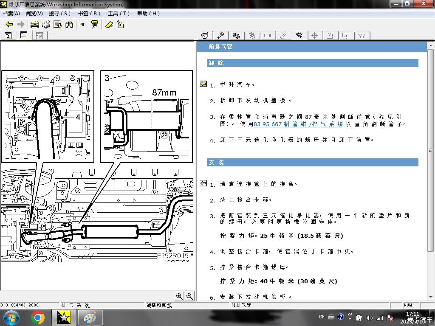Open the four-way arrows section tab

pyautogui.click(x=315, y=36)
